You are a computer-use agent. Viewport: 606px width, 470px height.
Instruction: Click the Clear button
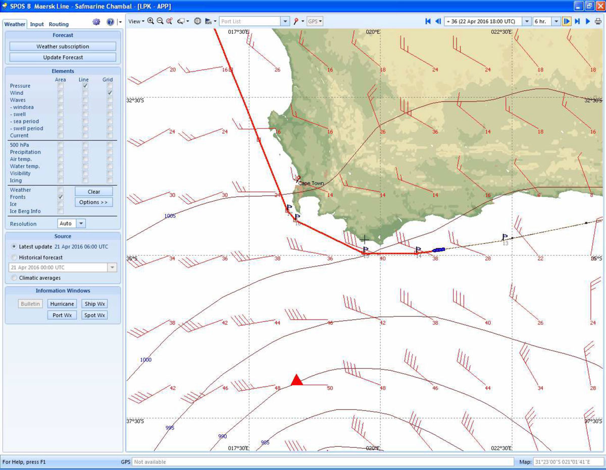(x=94, y=192)
